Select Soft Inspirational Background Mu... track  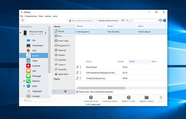[x=121, y=73]
